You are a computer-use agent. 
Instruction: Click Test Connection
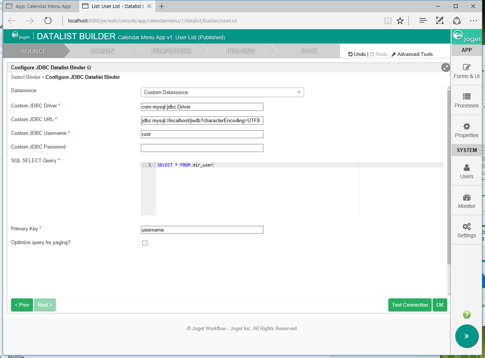coord(410,305)
